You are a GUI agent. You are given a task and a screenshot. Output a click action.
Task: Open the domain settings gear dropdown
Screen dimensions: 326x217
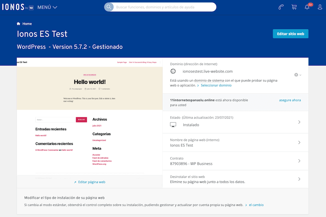(x=297, y=75)
